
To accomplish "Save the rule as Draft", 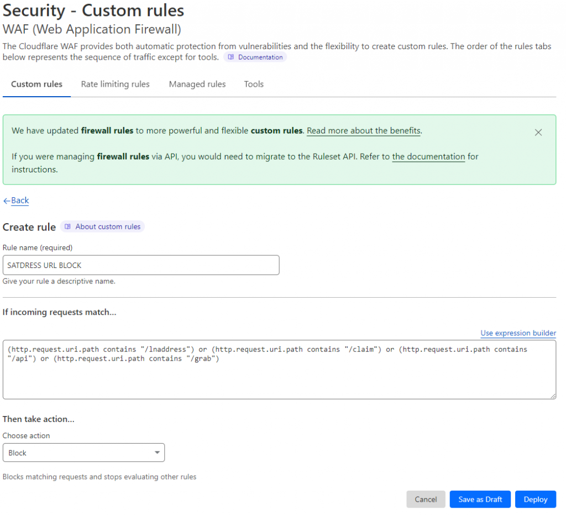I will point(480,499).
